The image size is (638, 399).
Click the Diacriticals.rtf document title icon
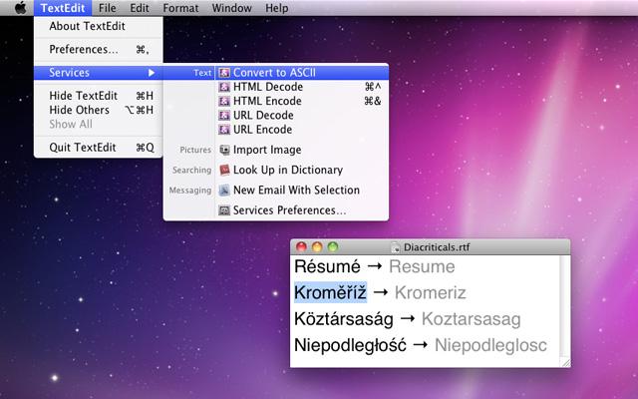click(x=396, y=247)
